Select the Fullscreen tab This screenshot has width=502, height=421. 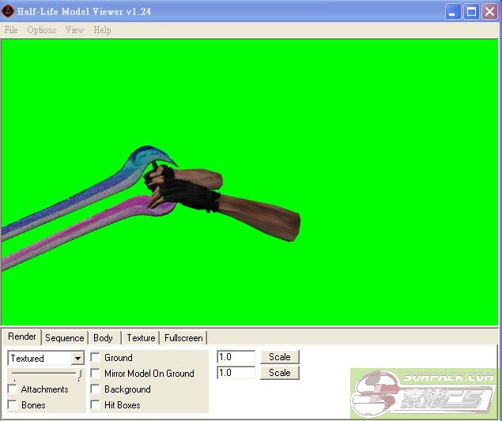tap(183, 338)
